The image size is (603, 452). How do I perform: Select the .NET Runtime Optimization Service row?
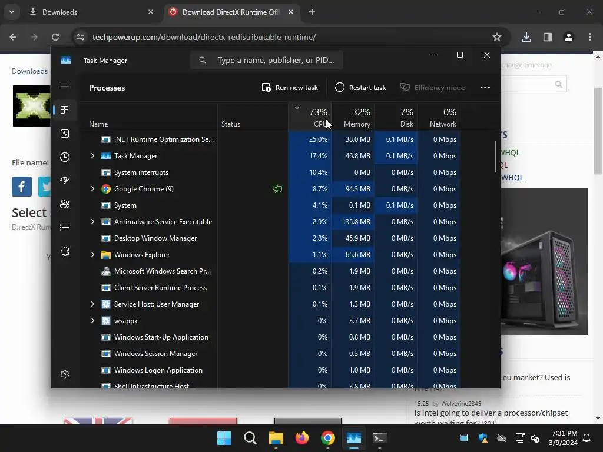(271, 139)
